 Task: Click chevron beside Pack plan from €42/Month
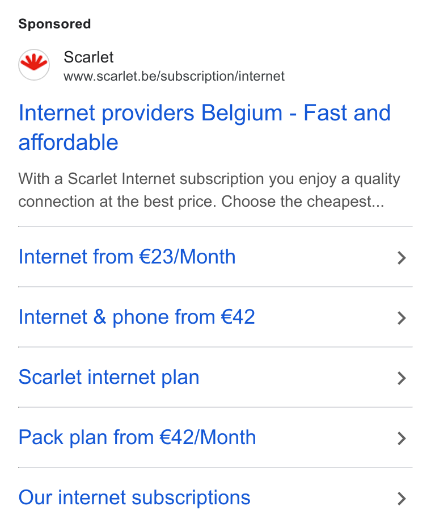[x=402, y=438]
